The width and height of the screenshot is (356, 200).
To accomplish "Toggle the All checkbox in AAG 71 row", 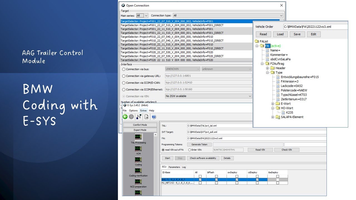I will click(x=200, y=180).
